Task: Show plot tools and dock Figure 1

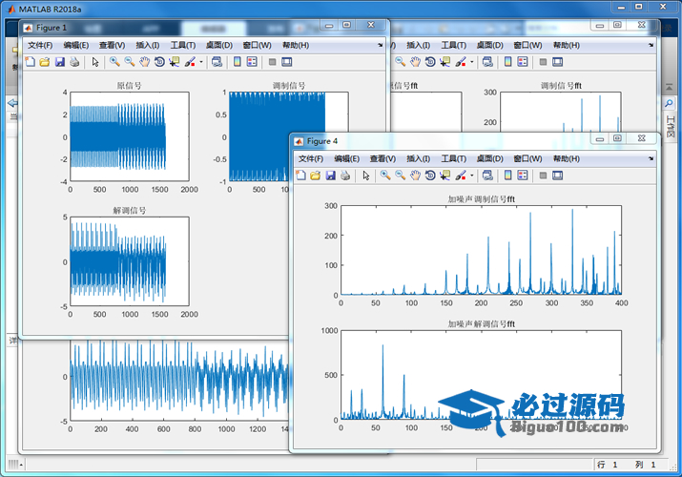Action: coord(287,62)
